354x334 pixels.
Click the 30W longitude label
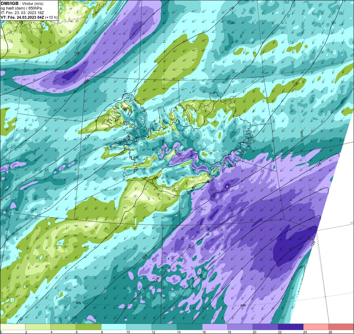tap(25, 129)
